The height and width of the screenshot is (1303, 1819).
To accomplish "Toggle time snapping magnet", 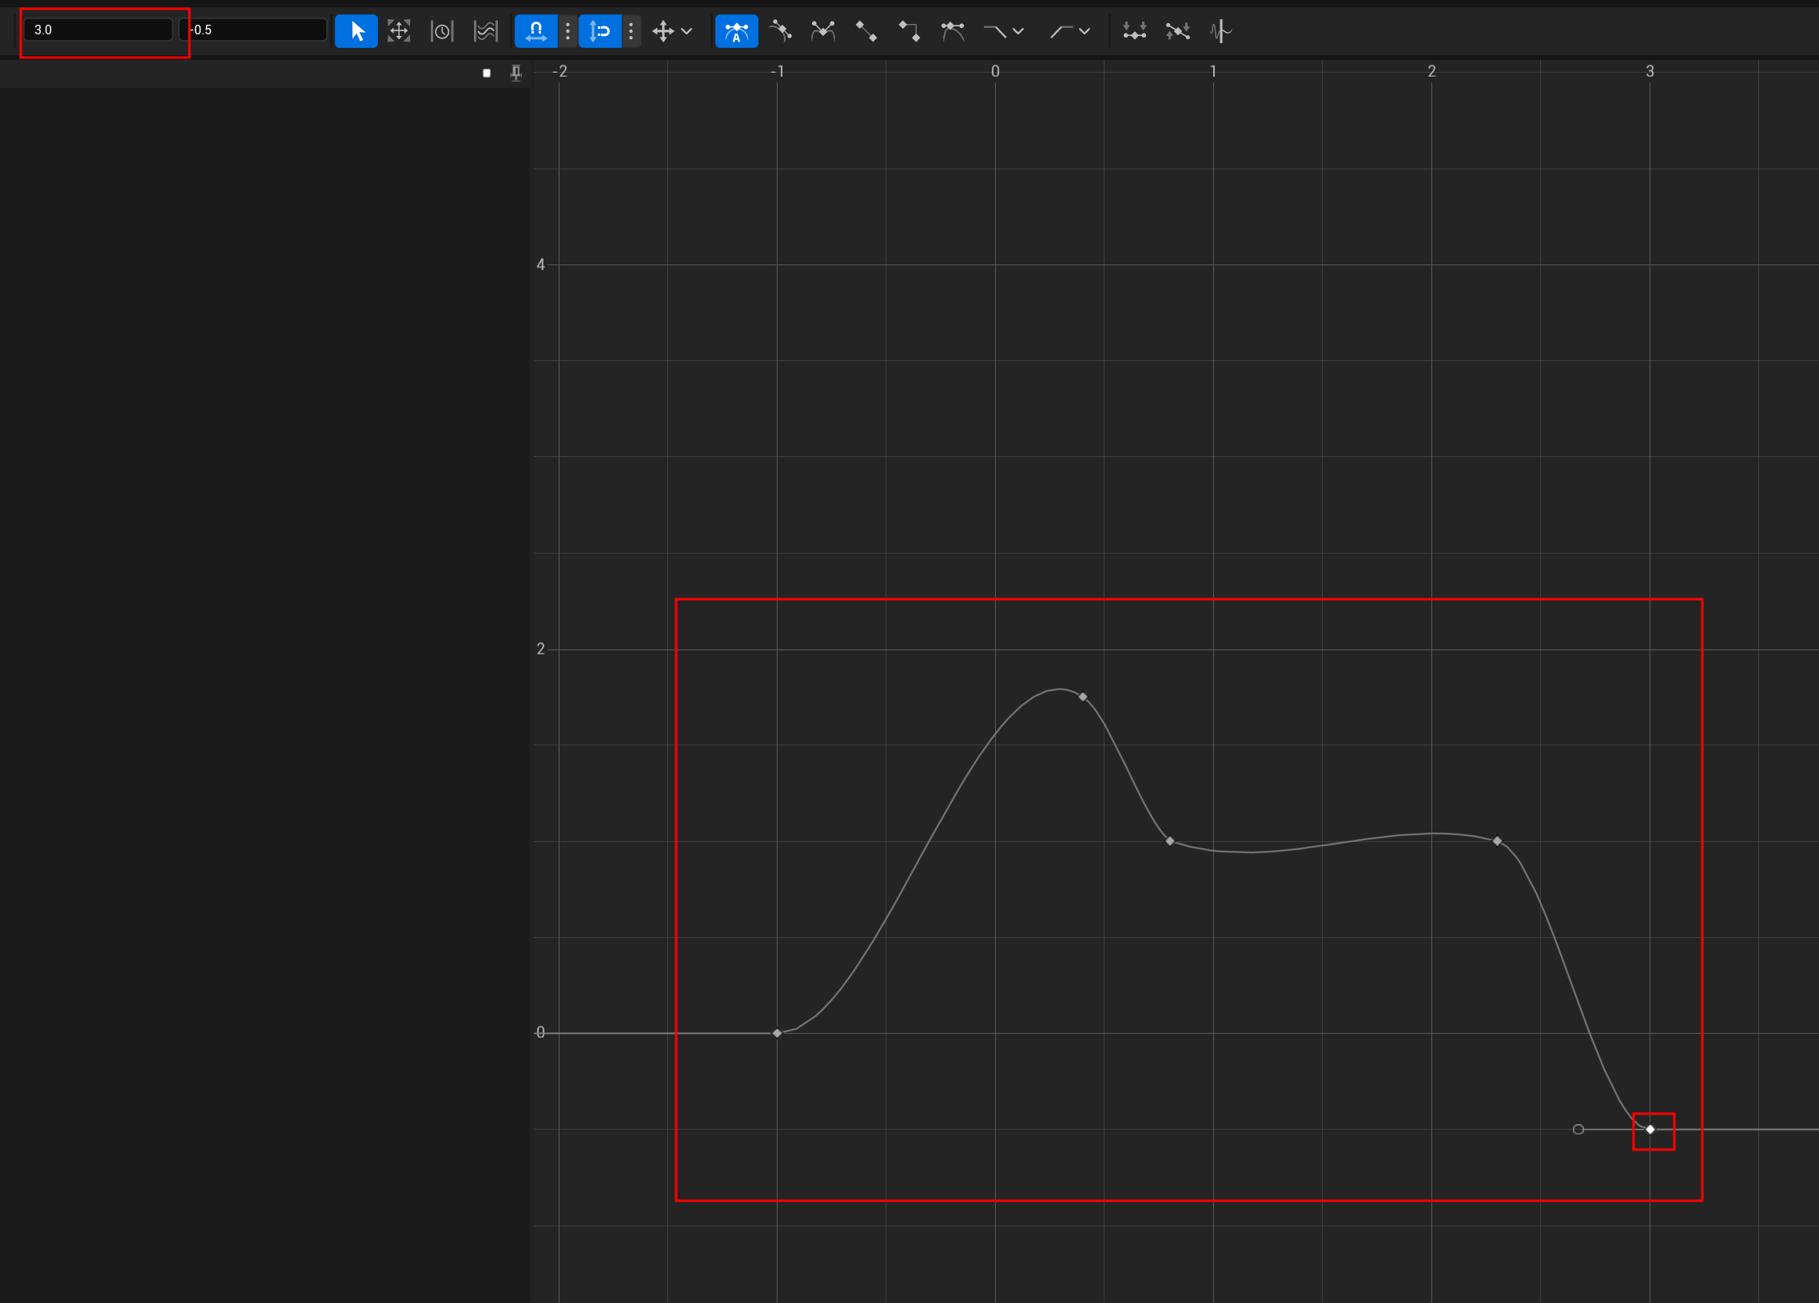I will point(535,31).
